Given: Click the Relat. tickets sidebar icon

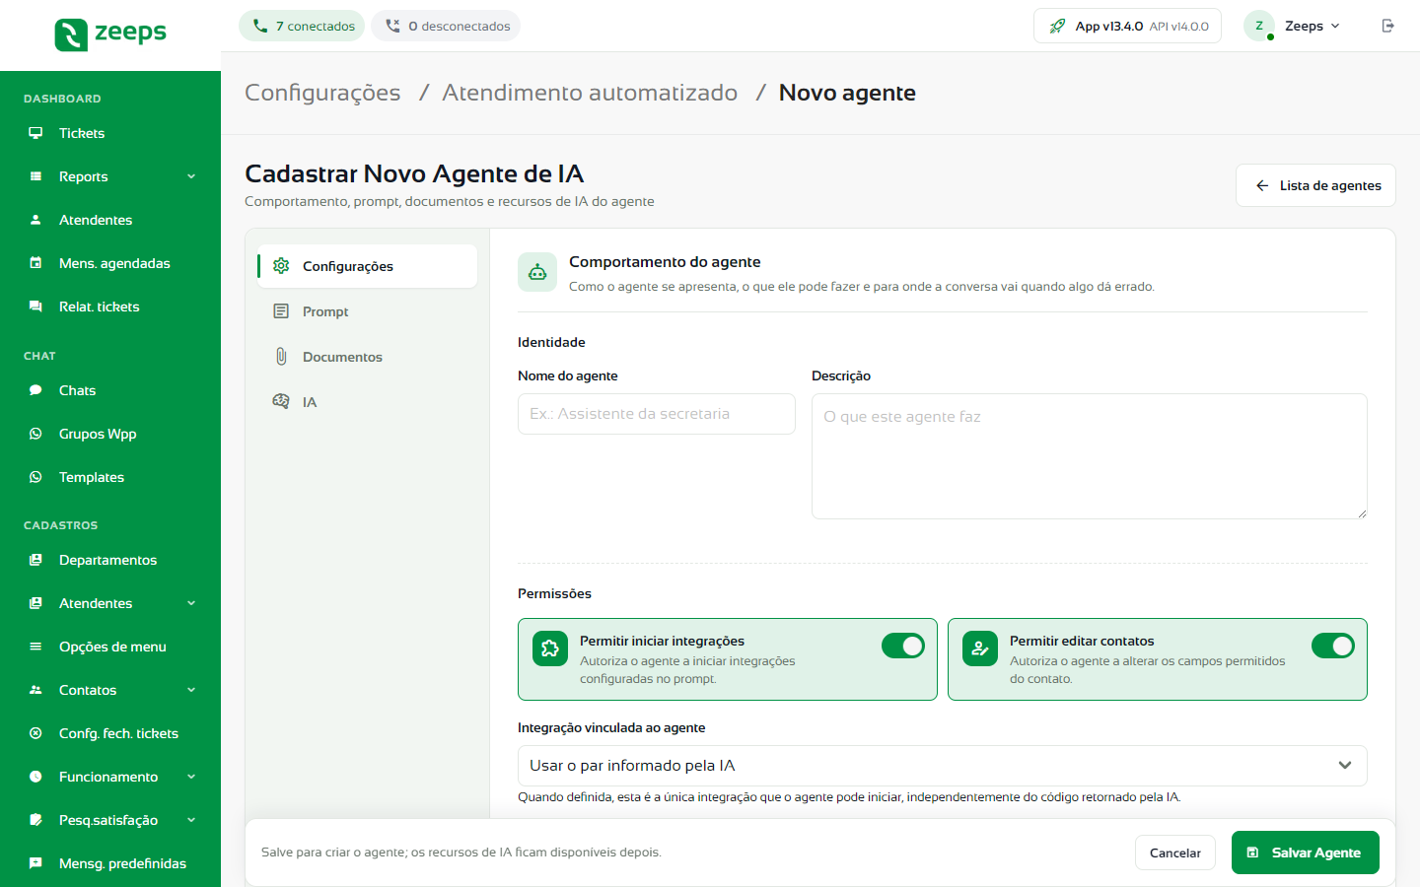Looking at the screenshot, I should pos(35,307).
